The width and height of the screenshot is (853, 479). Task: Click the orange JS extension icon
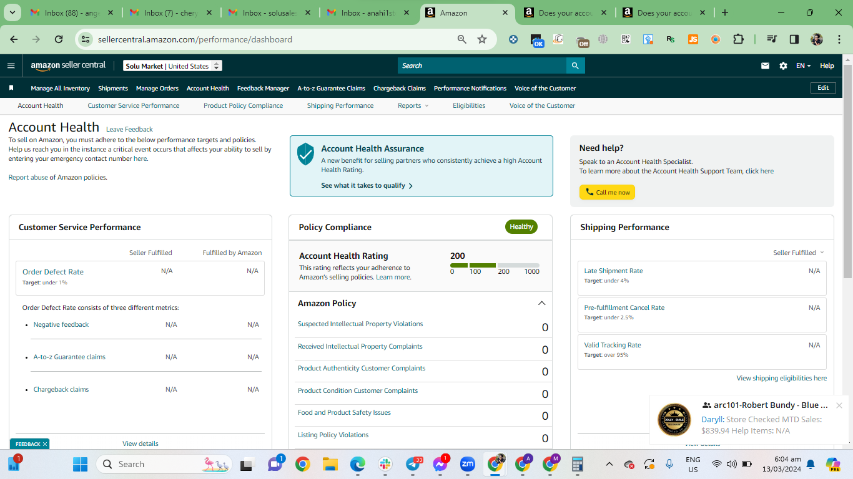click(693, 39)
